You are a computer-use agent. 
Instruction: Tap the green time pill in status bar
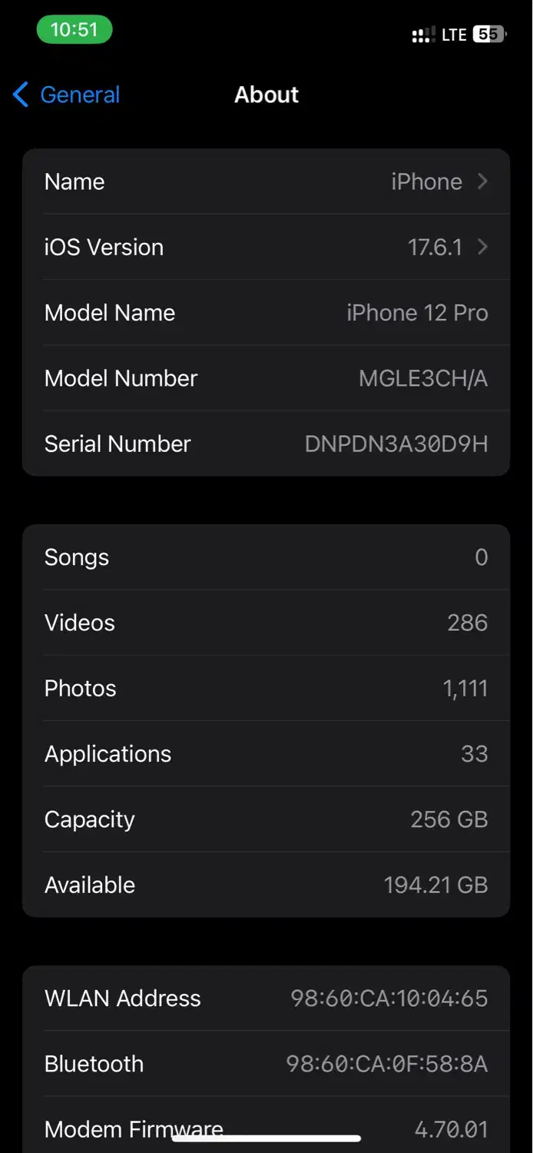point(74,30)
